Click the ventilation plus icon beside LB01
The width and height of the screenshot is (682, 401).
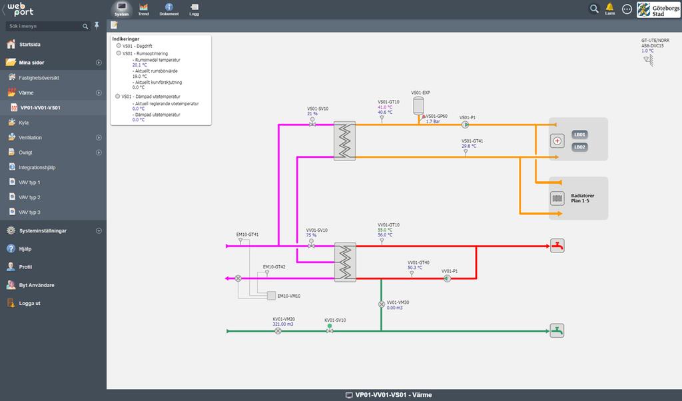pos(557,141)
